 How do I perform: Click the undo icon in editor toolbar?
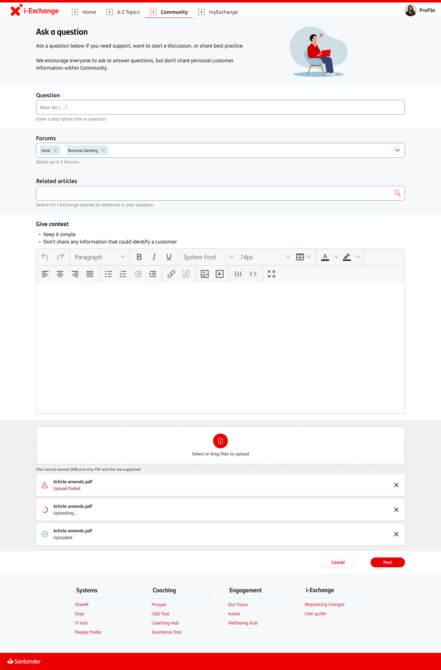[x=45, y=257]
